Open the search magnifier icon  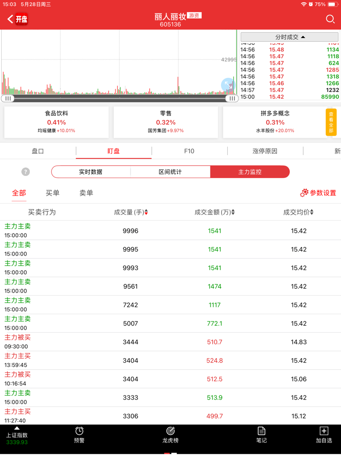[330, 19]
